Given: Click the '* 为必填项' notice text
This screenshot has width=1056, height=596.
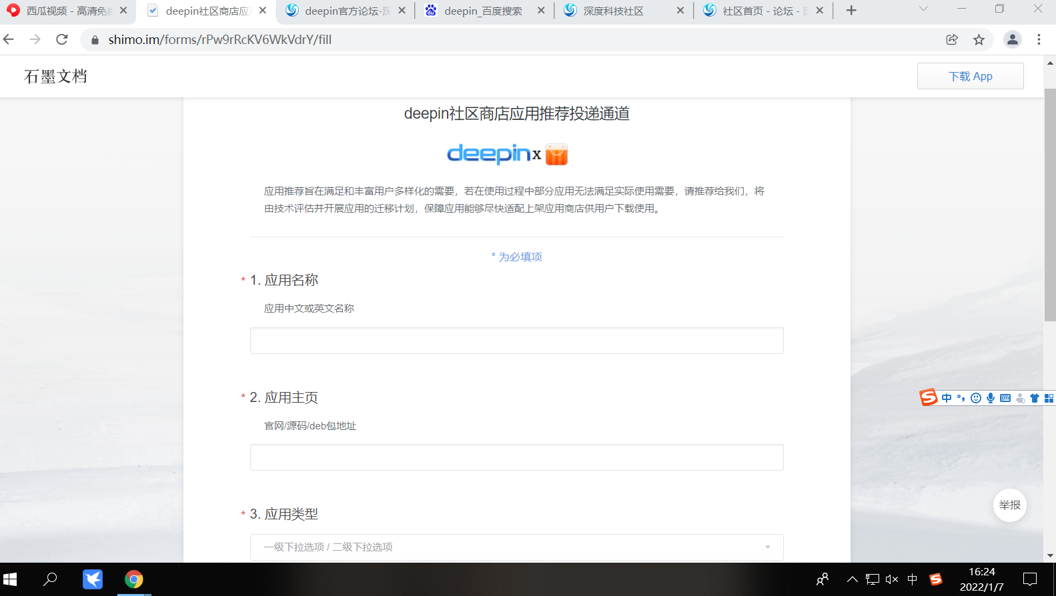Looking at the screenshot, I should click(517, 257).
